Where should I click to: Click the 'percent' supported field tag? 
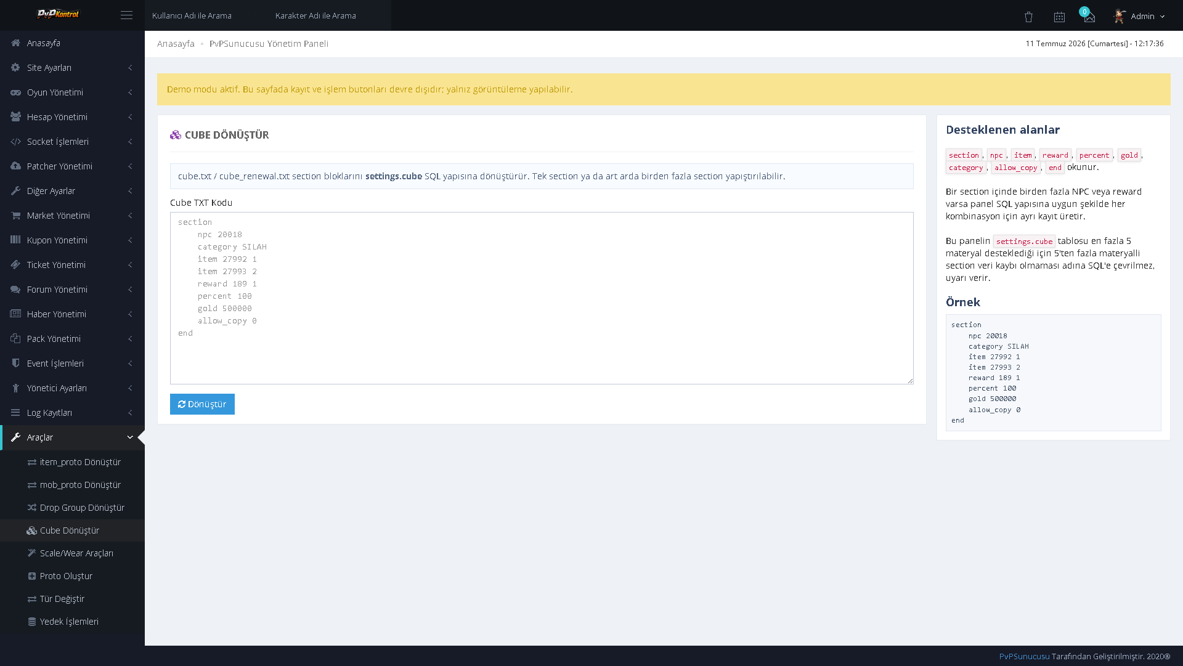pyautogui.click(x=1094, y=155)
